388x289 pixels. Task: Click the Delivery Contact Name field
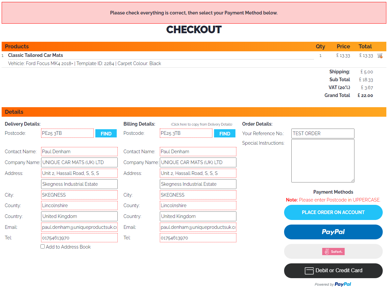click(79, 152)
